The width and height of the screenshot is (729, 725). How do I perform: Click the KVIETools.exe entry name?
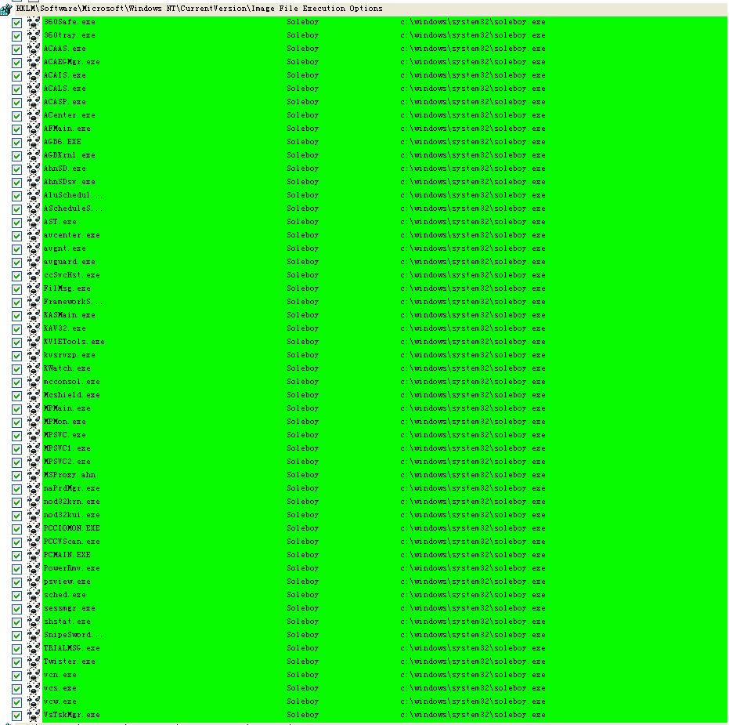coord(74,342)
